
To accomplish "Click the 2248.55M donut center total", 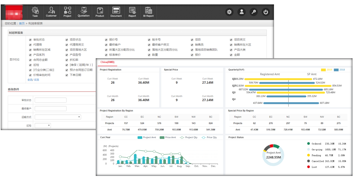I will tap(273, 157).
